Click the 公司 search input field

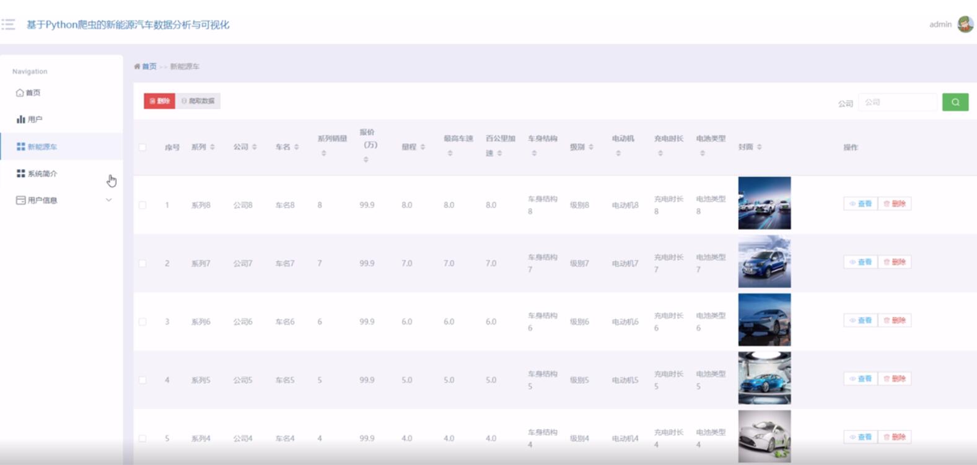point(897,102)
